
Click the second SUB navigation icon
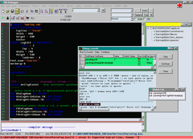[46, 11]
